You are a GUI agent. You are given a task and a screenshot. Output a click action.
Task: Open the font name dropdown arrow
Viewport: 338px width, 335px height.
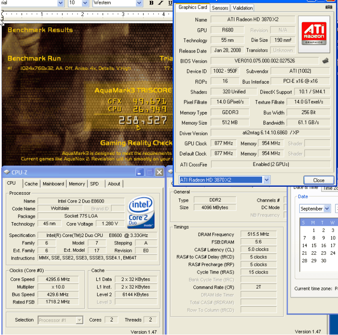(x=61, y=3)
